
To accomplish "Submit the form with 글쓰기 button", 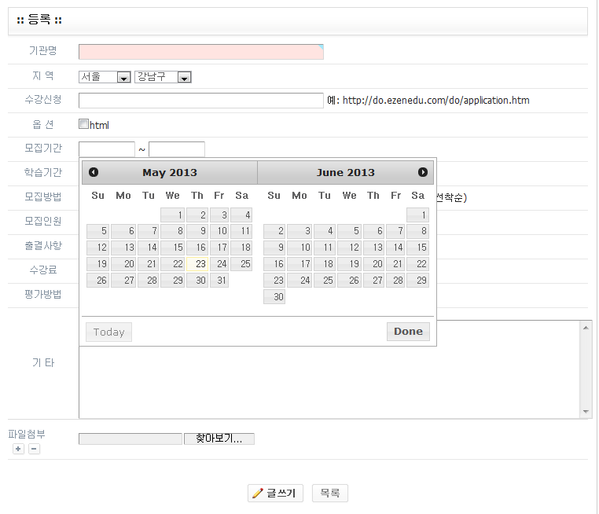I will 276,494.
